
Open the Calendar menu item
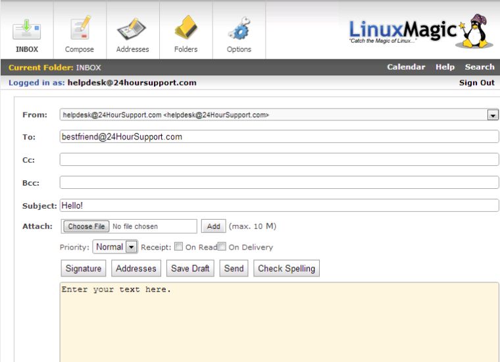tap(406, 67)
